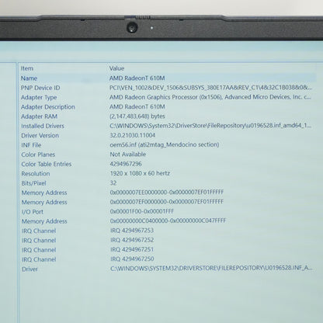Click the Item column header
323x323 pixels.
(27, 68)
